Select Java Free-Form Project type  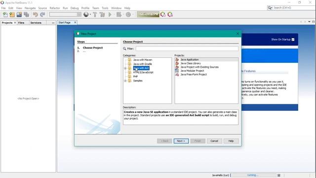[x=194, y=75]
